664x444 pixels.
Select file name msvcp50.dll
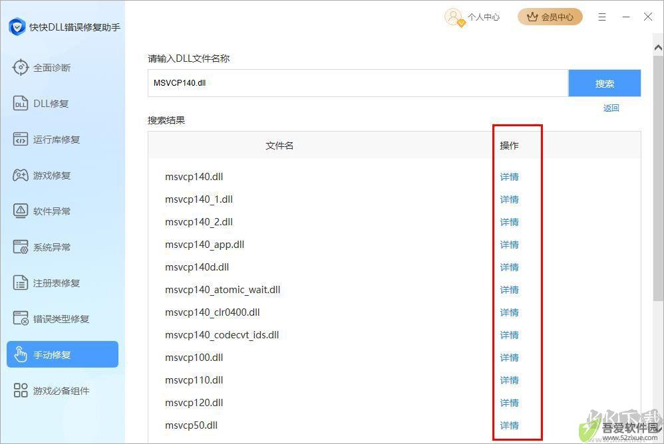tap(191, 425)
